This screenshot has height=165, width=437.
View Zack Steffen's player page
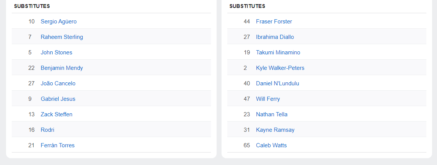[x=56, y=114]
